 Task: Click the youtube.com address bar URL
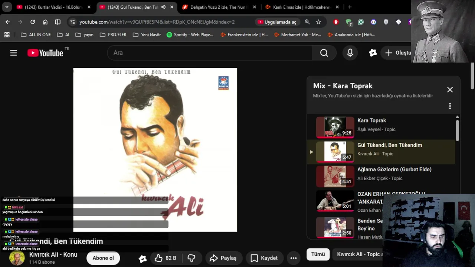(x=157, y=22)
